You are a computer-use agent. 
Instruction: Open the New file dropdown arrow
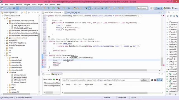pyautogui.click(x=4, y=8)
